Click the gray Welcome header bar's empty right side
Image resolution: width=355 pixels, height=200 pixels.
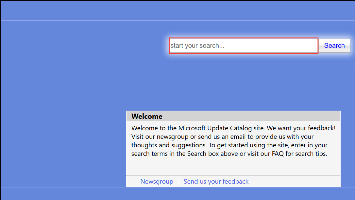click(x=262, y=116)
